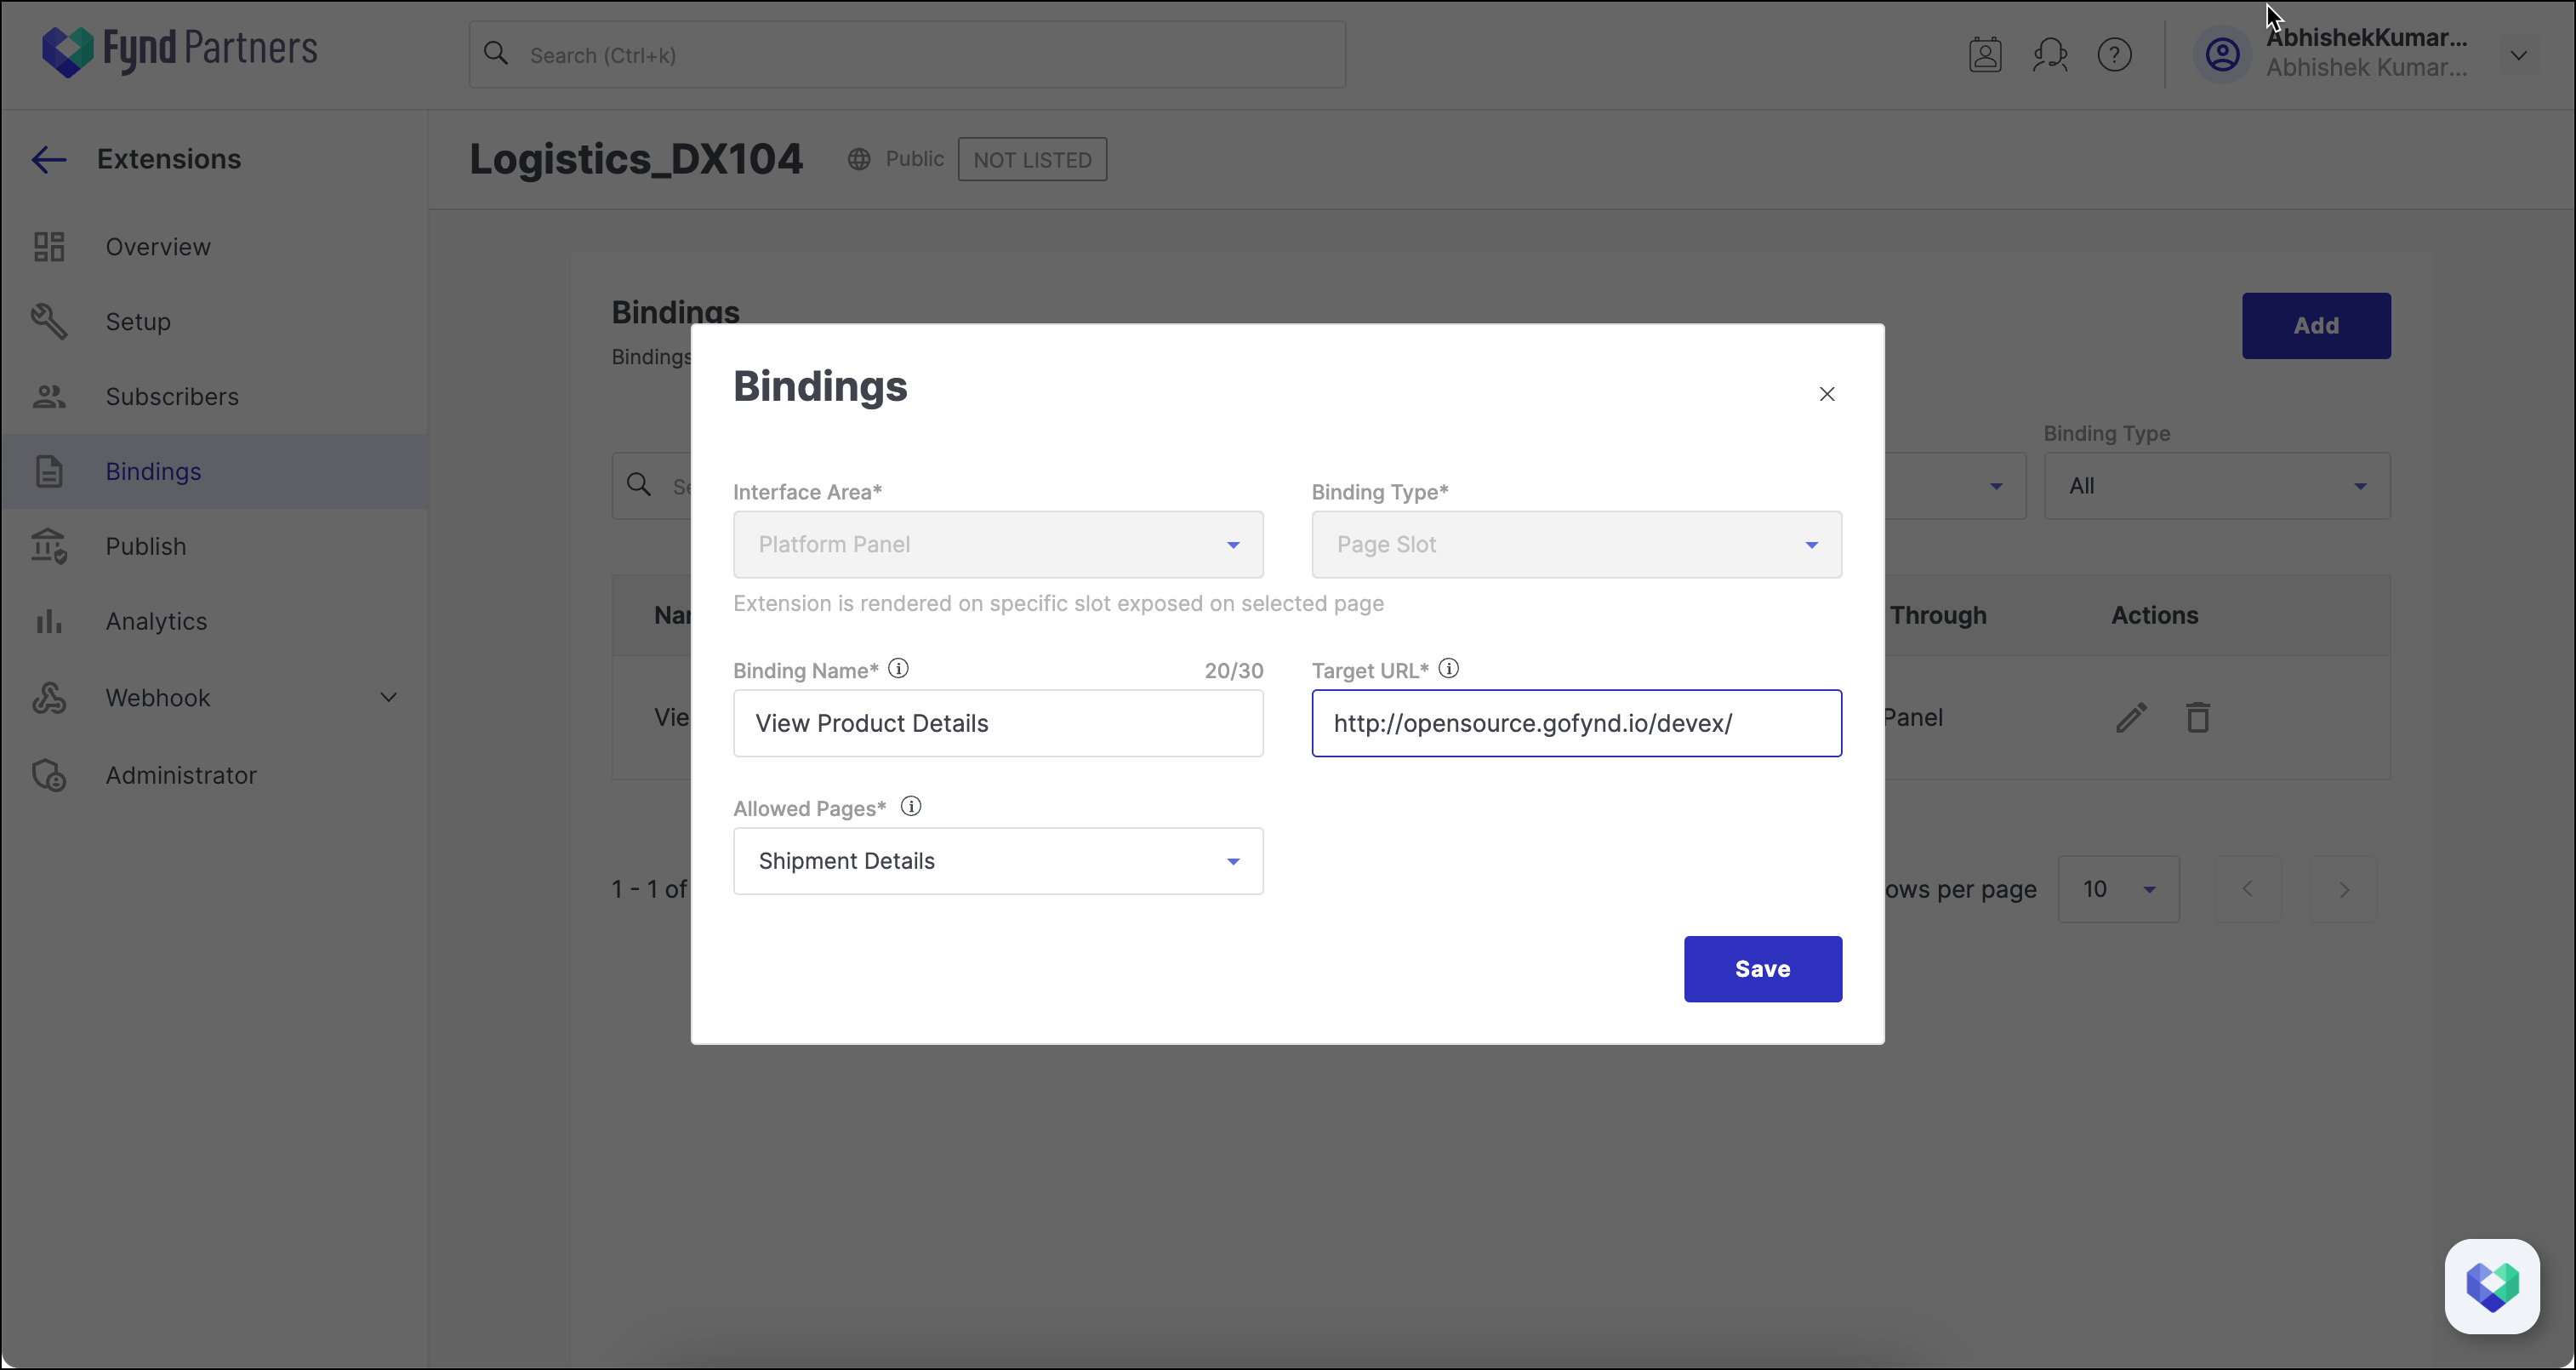Go to Publish in sidebar
This screenshot has width=2576, height=1370.
146,546
